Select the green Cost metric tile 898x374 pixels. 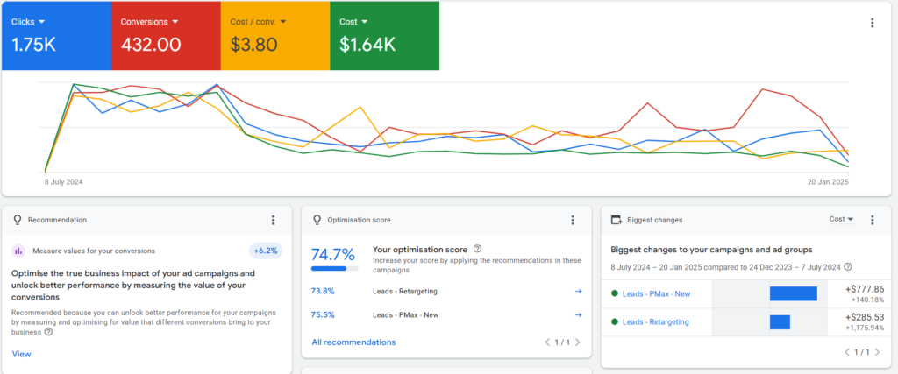coord(384,36)
